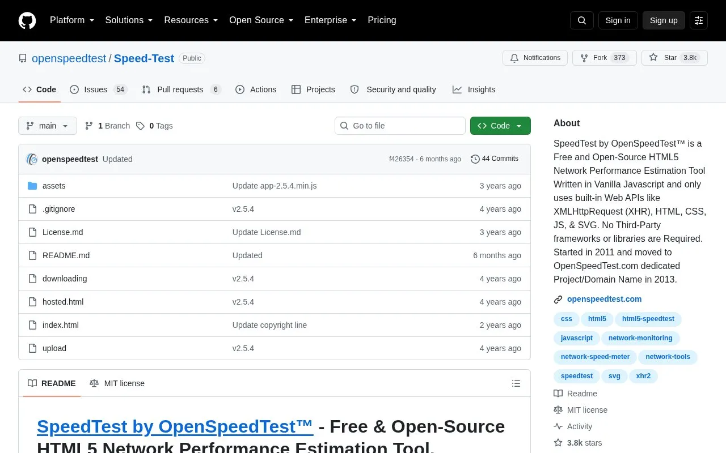726x453 pixels.
Task: Expand the Platform menu
Action: (72, 20)
